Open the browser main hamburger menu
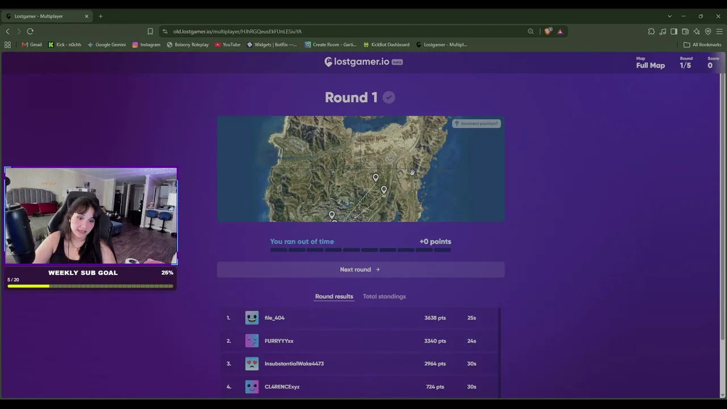The width and height of the screenshot is (727, 409). pyautogui.click(x=719, y=31)
